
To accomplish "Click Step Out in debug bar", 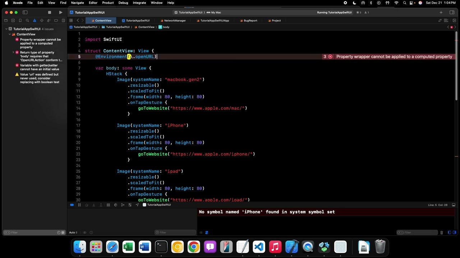I will click(101, 205).
